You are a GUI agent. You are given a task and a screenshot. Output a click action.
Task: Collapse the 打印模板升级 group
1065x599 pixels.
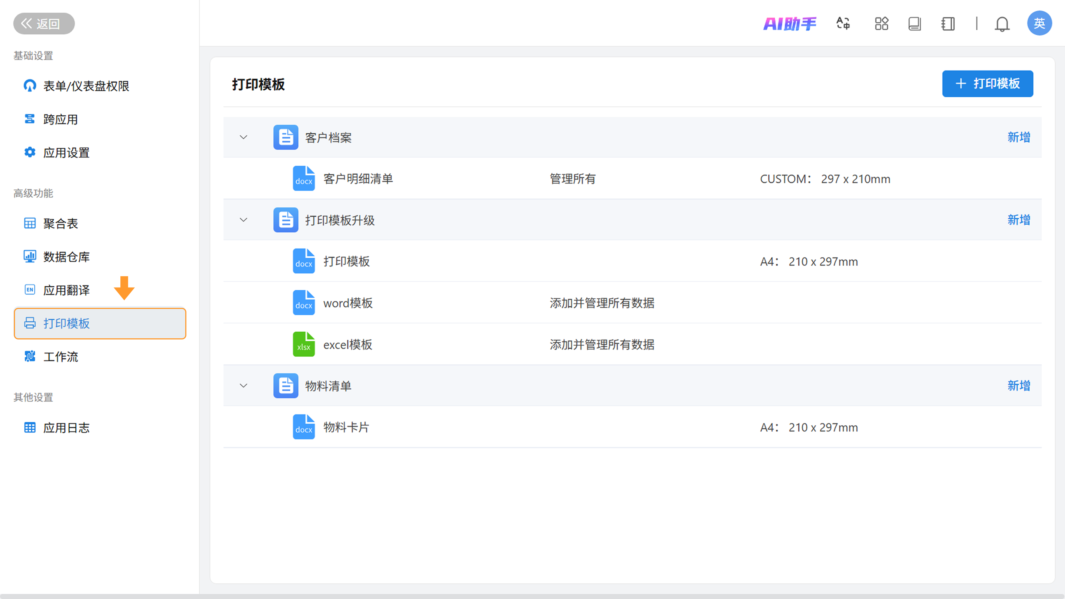pos(244,220)
